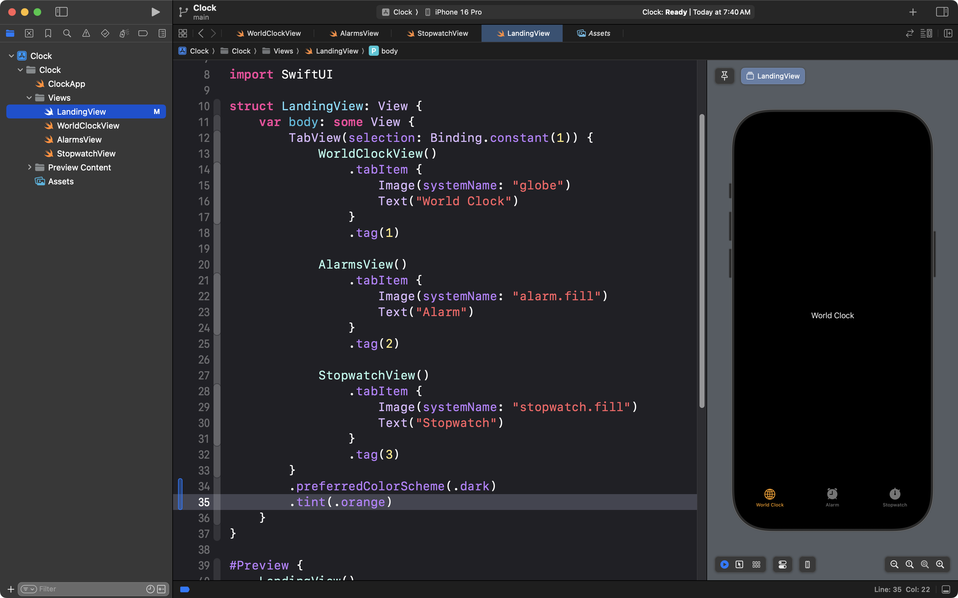Image resolution: width=958 pixels, height=598 pixels.
Task: Tap the Alarm tab in preview
Action: (832, 497)
